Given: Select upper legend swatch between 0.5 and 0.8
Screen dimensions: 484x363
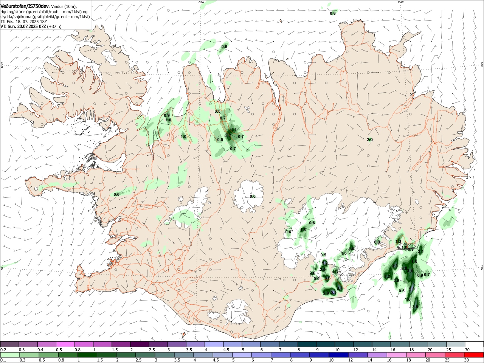Looking at the screenshot, I should tap(65, 344).
